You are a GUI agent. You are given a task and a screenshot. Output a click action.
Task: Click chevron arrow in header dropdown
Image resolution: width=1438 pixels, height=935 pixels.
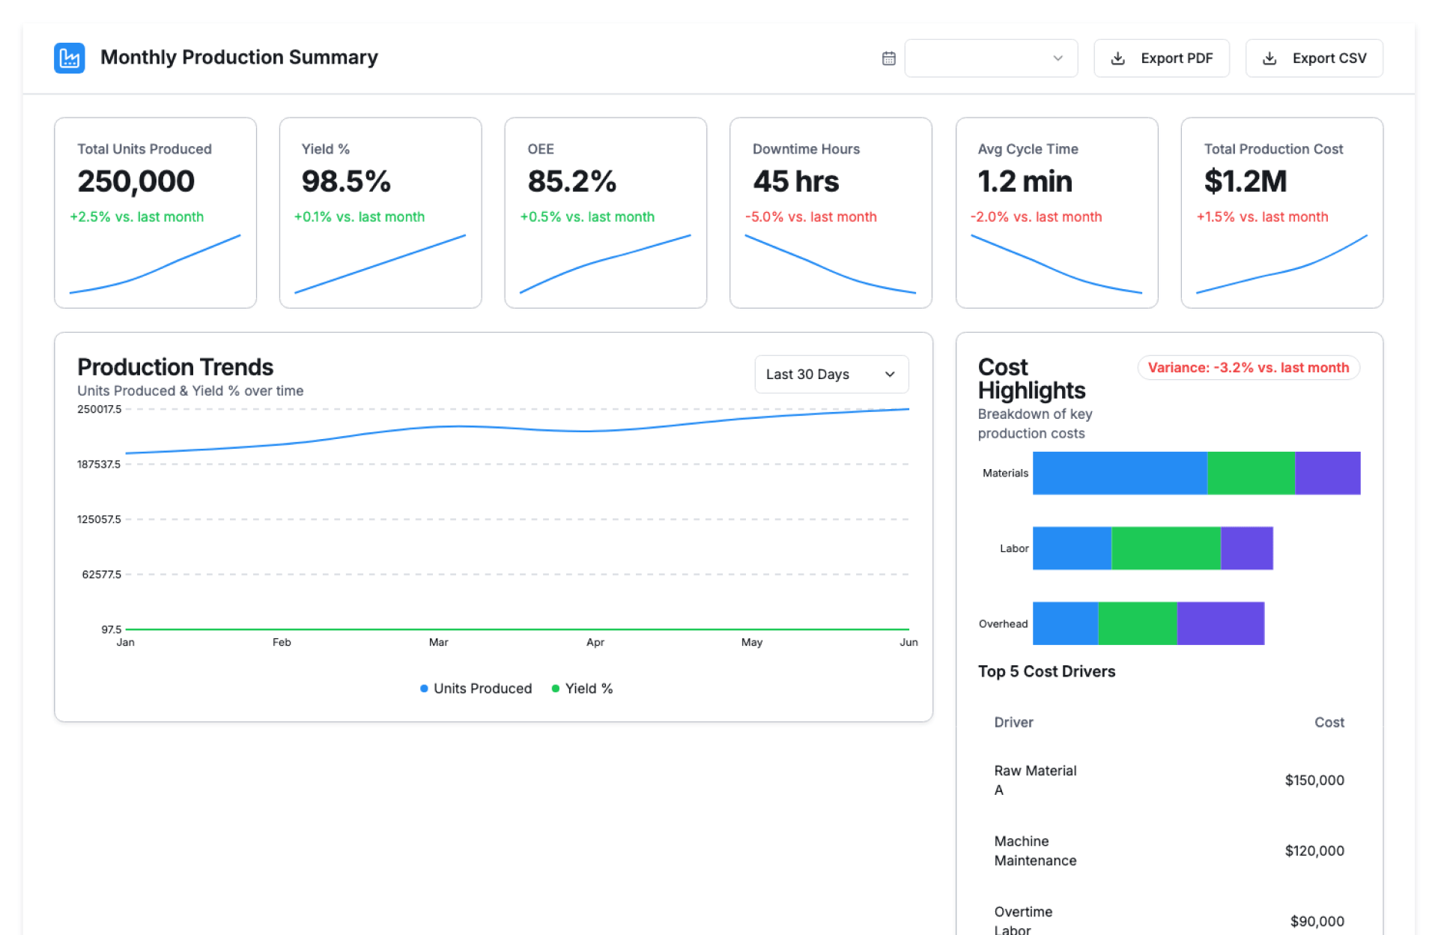pyautogui.click(x=1058, y=58)
